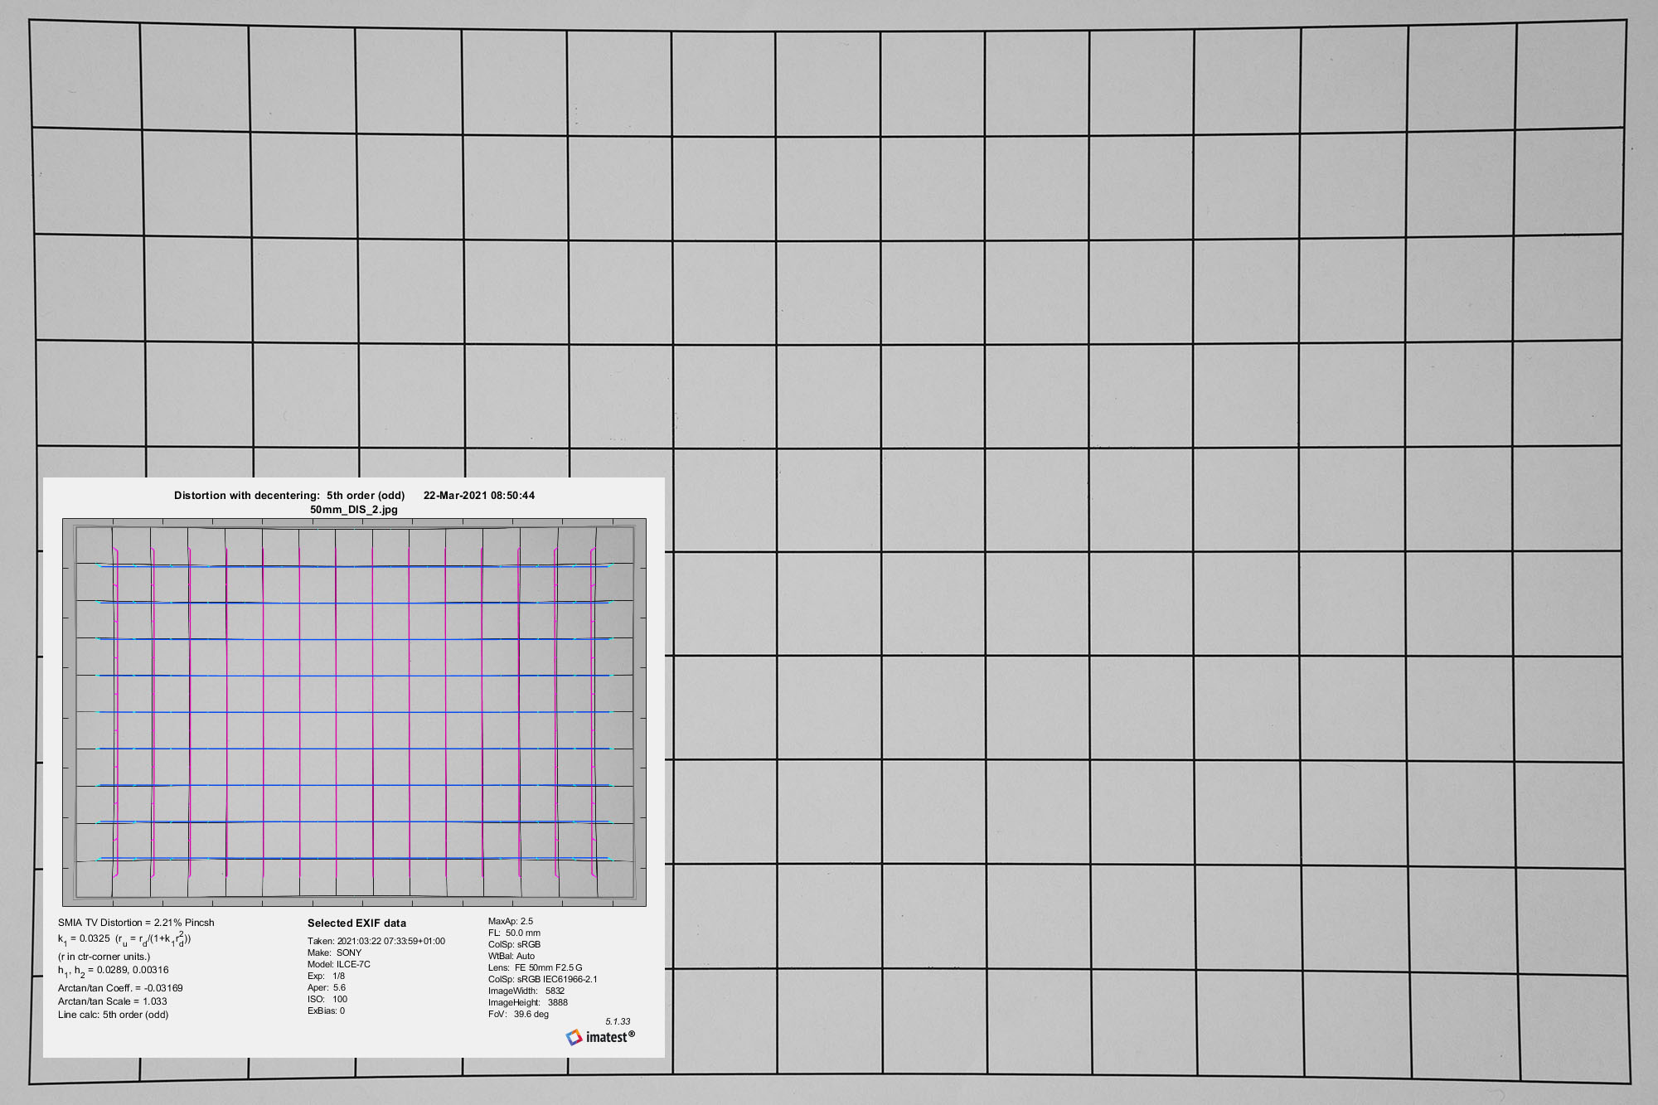Click the 'Model: ILCE-7C' EXIF entry
Screen dimensions: 1658x1105
[x=338, y=964]
